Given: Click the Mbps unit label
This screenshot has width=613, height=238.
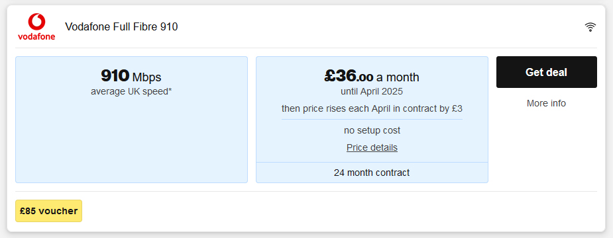Looking at the screenshot, I should tap(146, 77).
